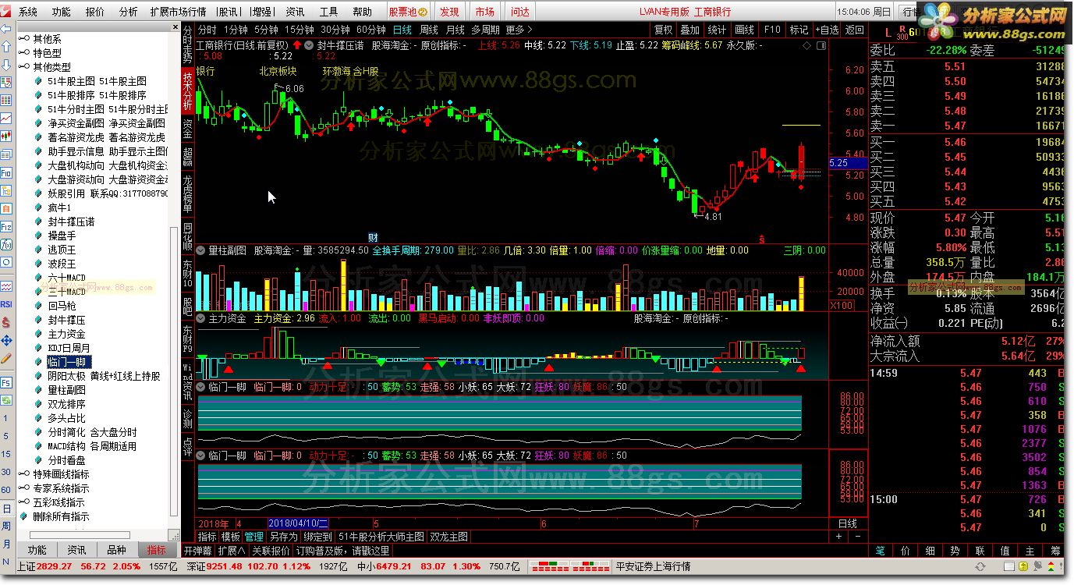
Task: Open the 系统 menu
Action: point(27,12)
